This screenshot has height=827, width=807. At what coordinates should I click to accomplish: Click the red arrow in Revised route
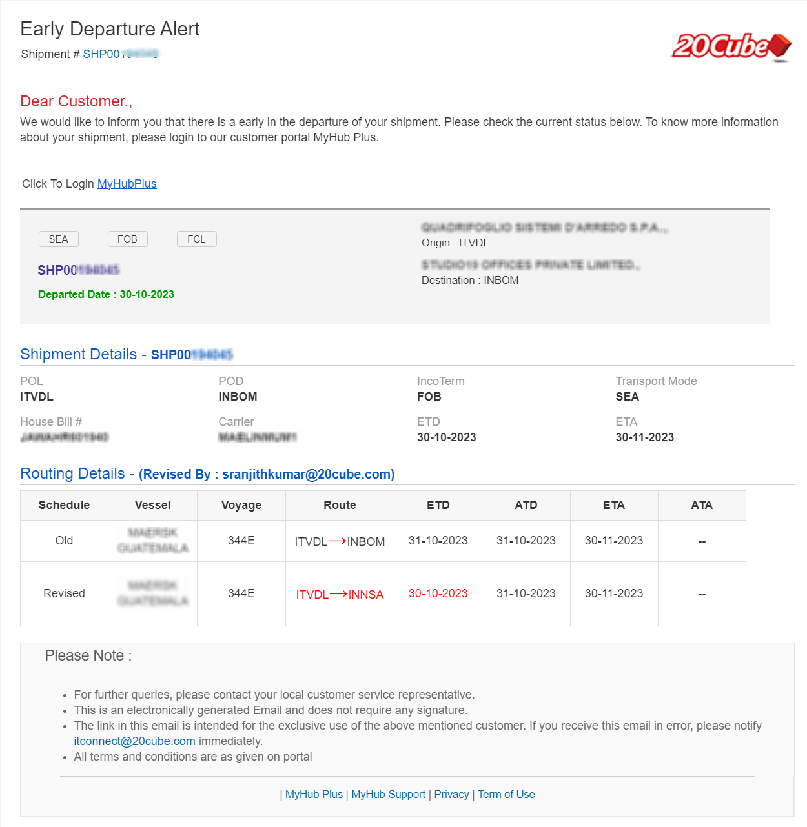(338, 594)
